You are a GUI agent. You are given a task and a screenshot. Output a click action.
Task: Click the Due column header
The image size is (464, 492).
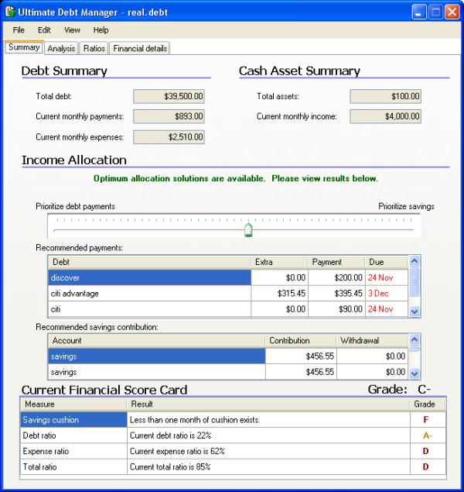pyautogui.click(x=387, y=262)
